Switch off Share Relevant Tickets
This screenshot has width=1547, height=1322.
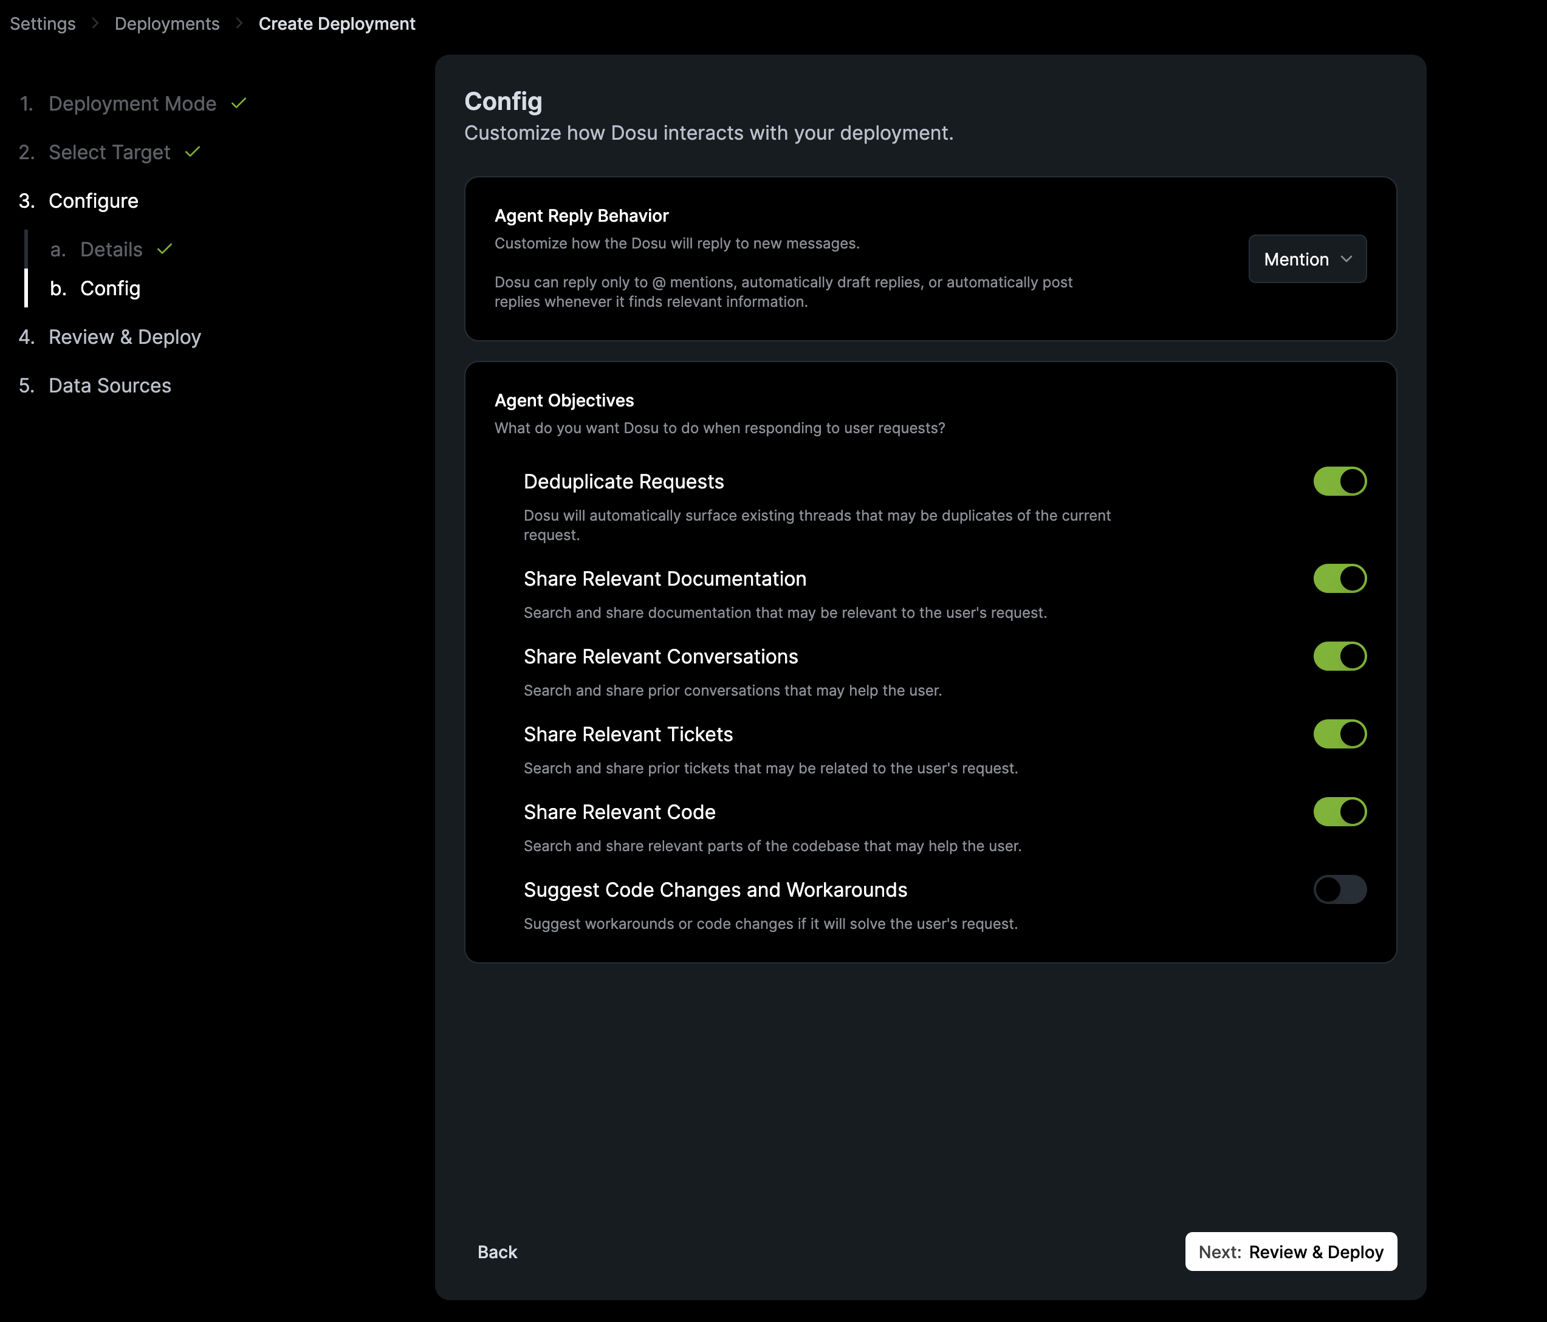click(x=1339, y=734)
